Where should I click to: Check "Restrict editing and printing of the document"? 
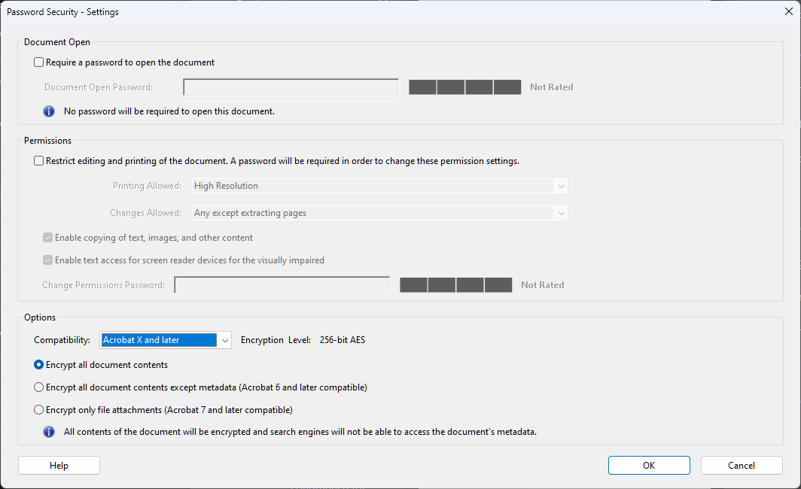(x=38, y=160)
